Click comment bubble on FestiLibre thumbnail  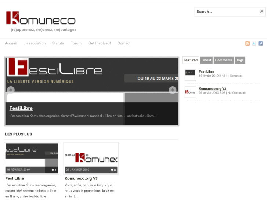[54, 170]
